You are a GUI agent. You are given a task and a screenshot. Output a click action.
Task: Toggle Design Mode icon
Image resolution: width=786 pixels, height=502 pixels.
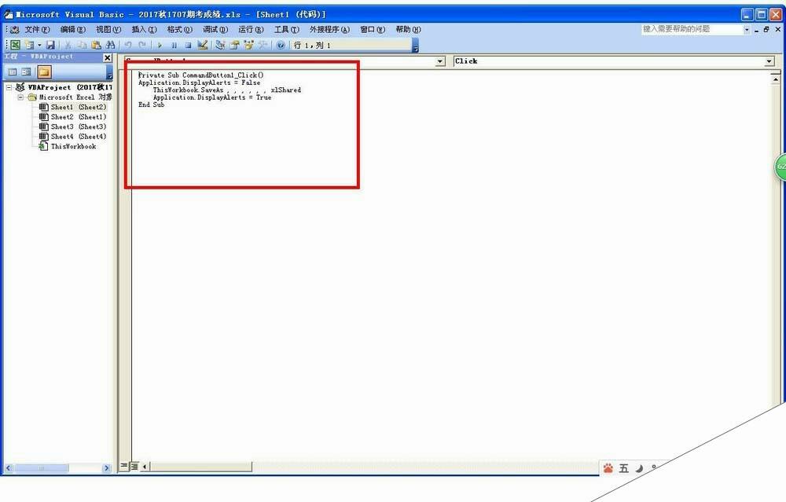click(x=203, y=45)
